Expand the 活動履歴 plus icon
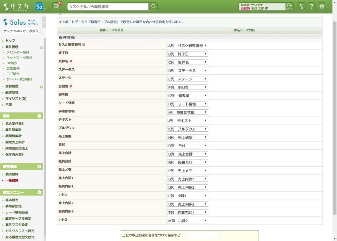Viewport: 337px width, 241px height. coord(41,87)
